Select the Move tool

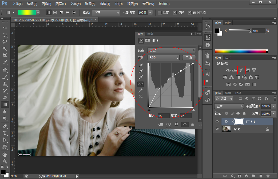click(x=5, y=28)
